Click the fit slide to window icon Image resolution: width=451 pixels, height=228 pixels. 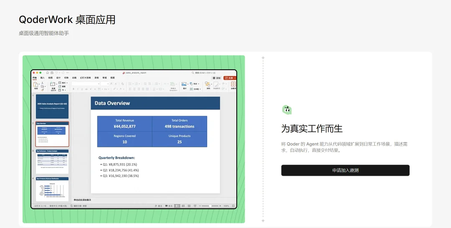(x=233, y=206)
